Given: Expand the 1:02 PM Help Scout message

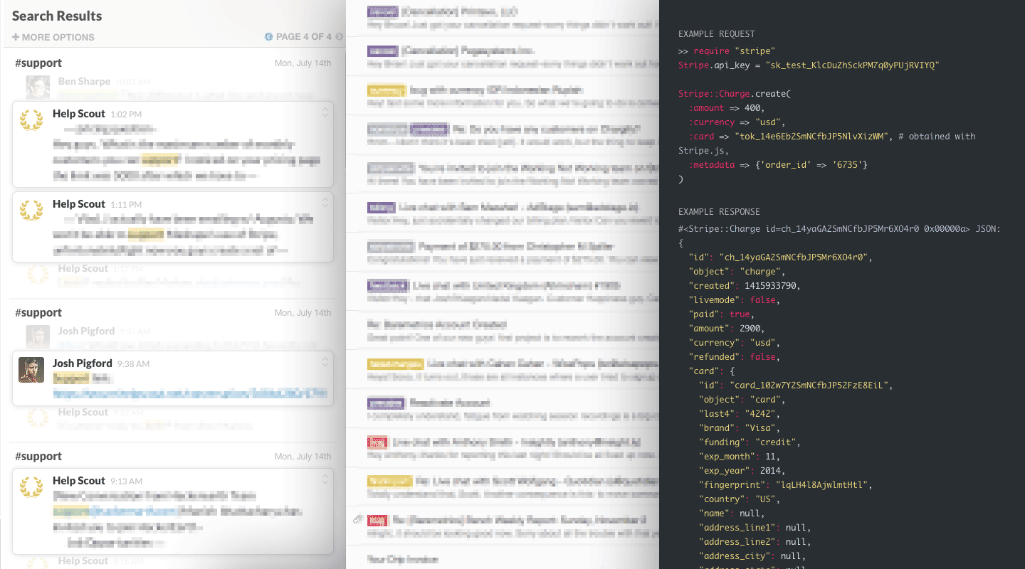Looking at the screenshot, I should (325, 112).
